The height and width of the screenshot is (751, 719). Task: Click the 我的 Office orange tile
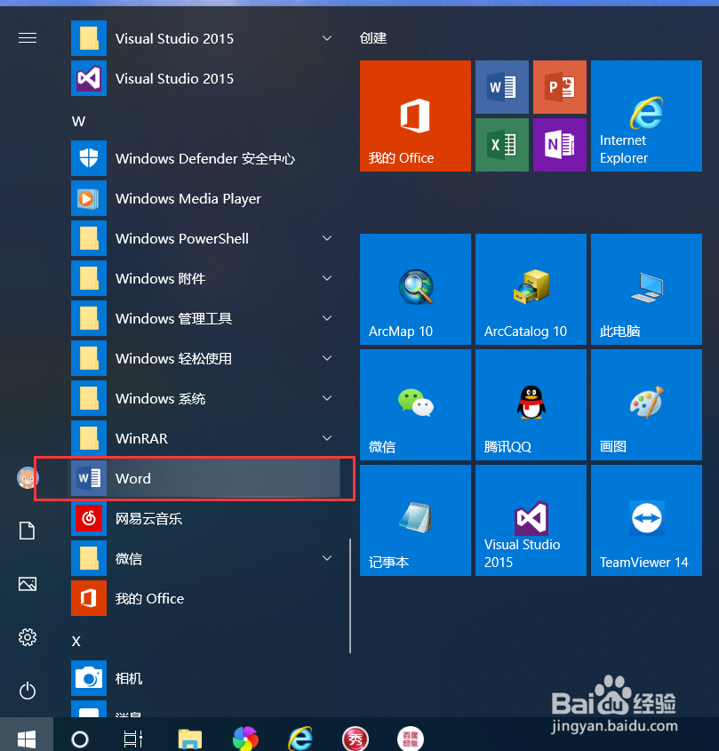click(x=415, y=116)
